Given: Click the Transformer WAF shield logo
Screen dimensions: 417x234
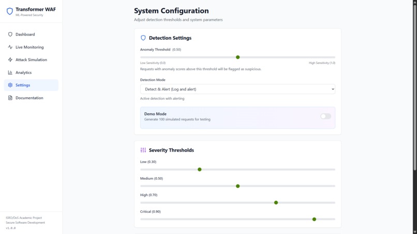Looking at the screenshot, I should point(10,11).
